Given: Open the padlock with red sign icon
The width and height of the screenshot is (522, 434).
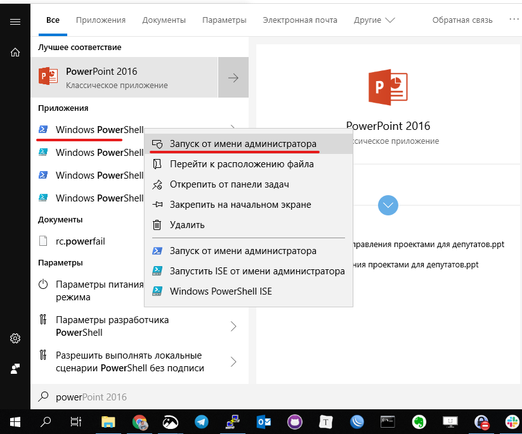Looking at the screenshot, I should (481, 422).
